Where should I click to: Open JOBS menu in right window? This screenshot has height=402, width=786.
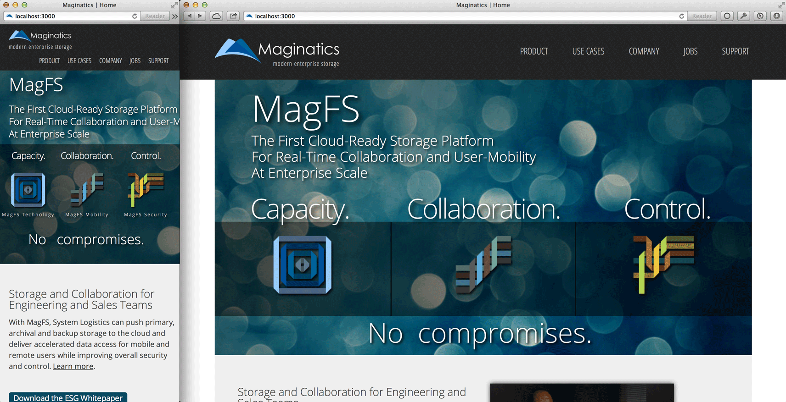690,51
